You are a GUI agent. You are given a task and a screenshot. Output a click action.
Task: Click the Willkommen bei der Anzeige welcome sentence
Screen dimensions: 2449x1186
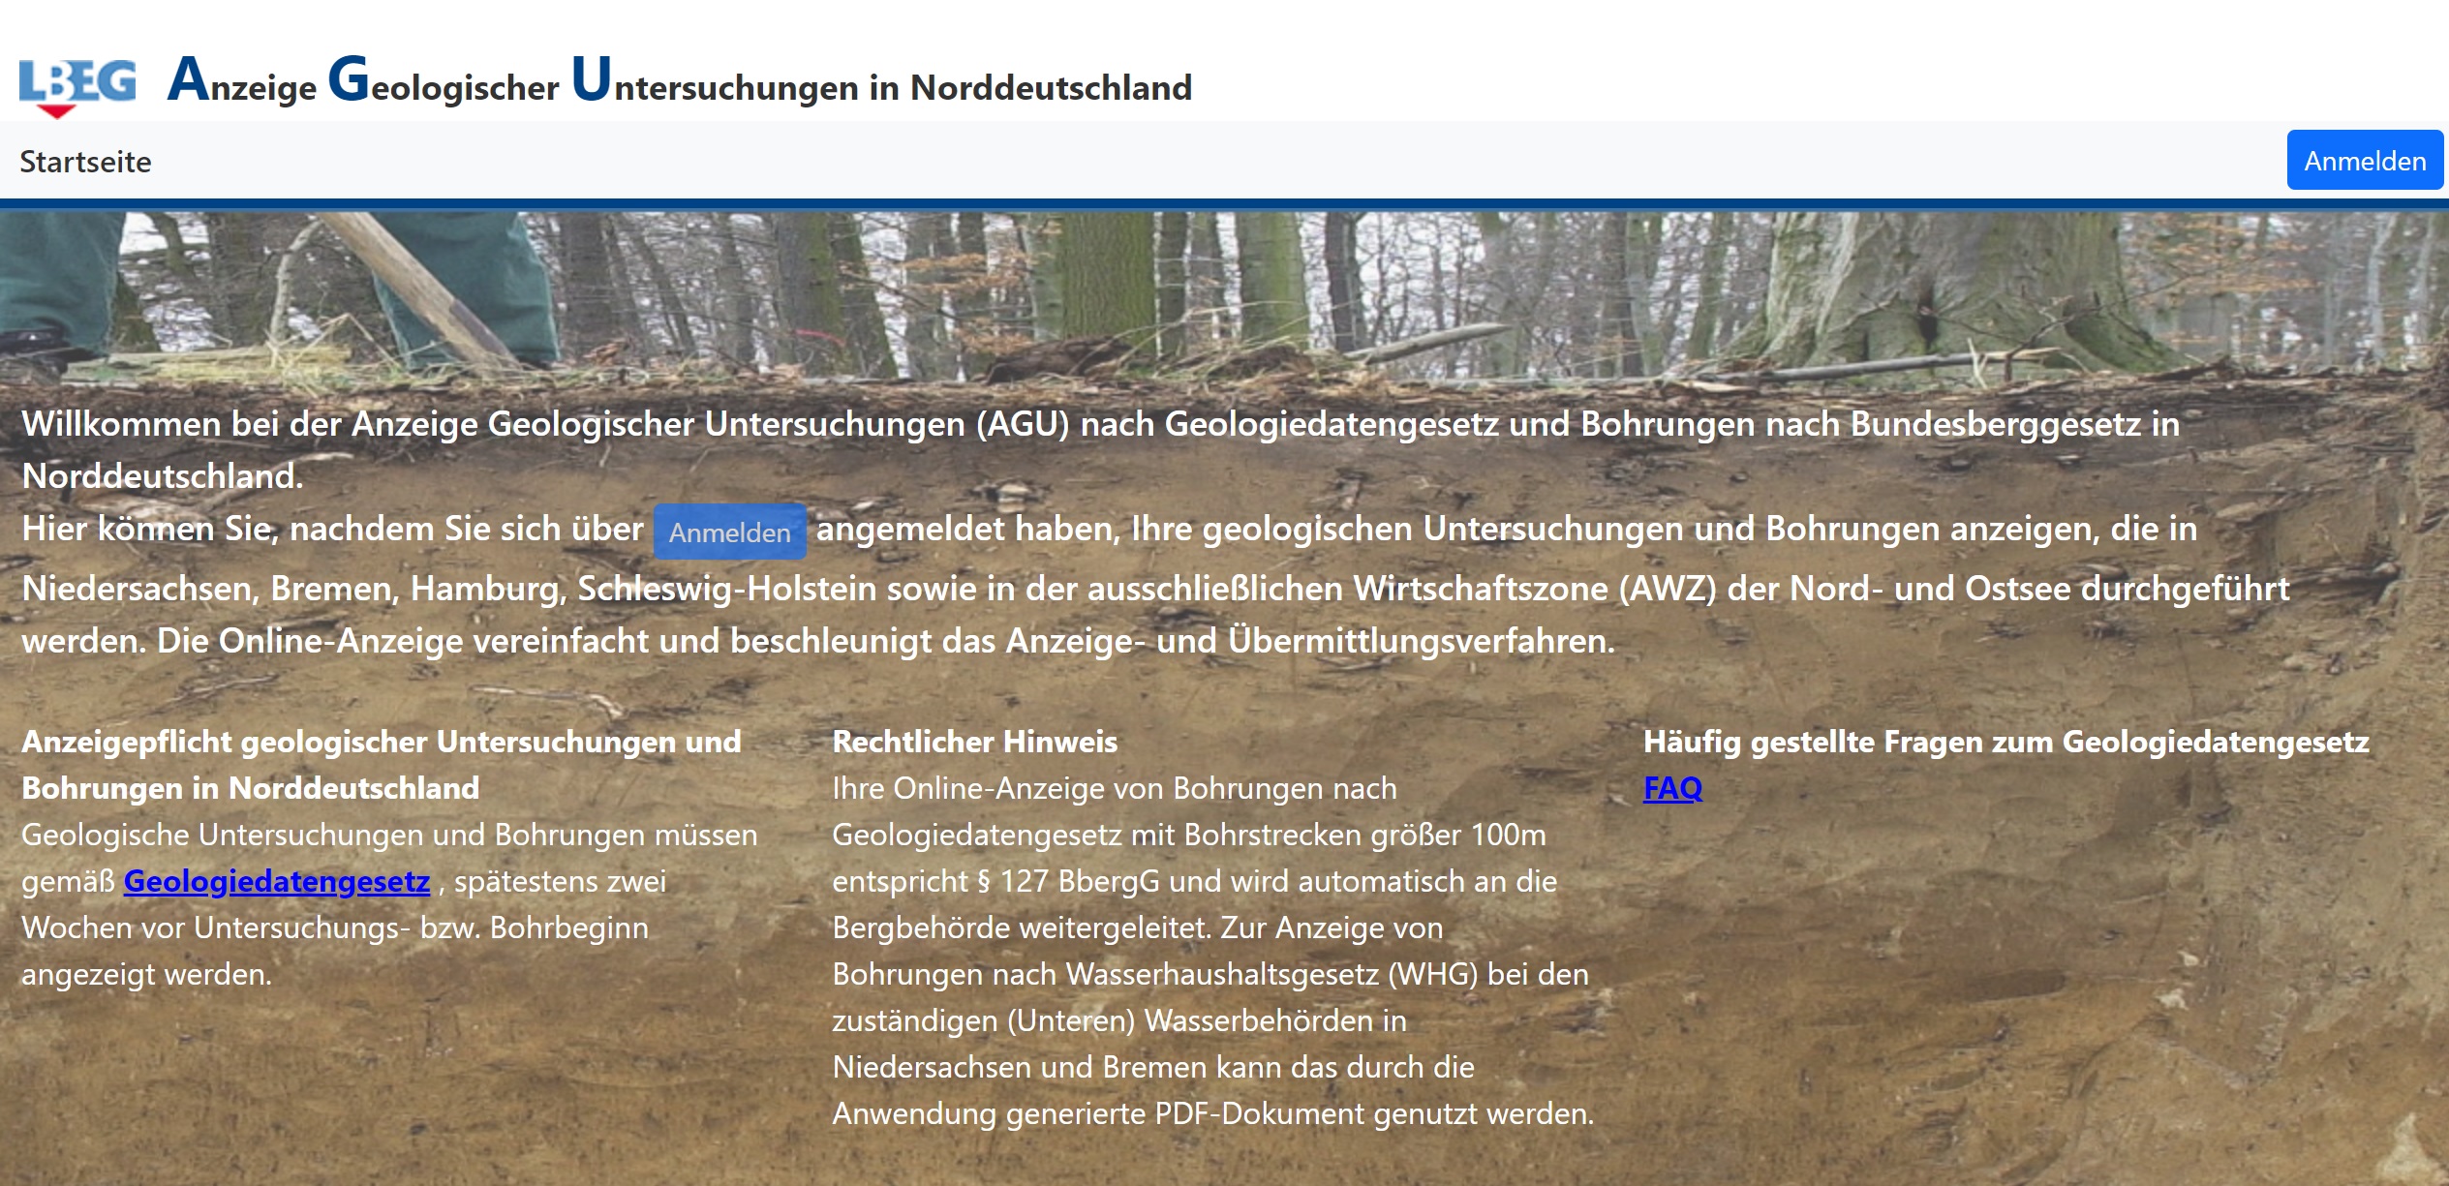[x=1100, y=449]
